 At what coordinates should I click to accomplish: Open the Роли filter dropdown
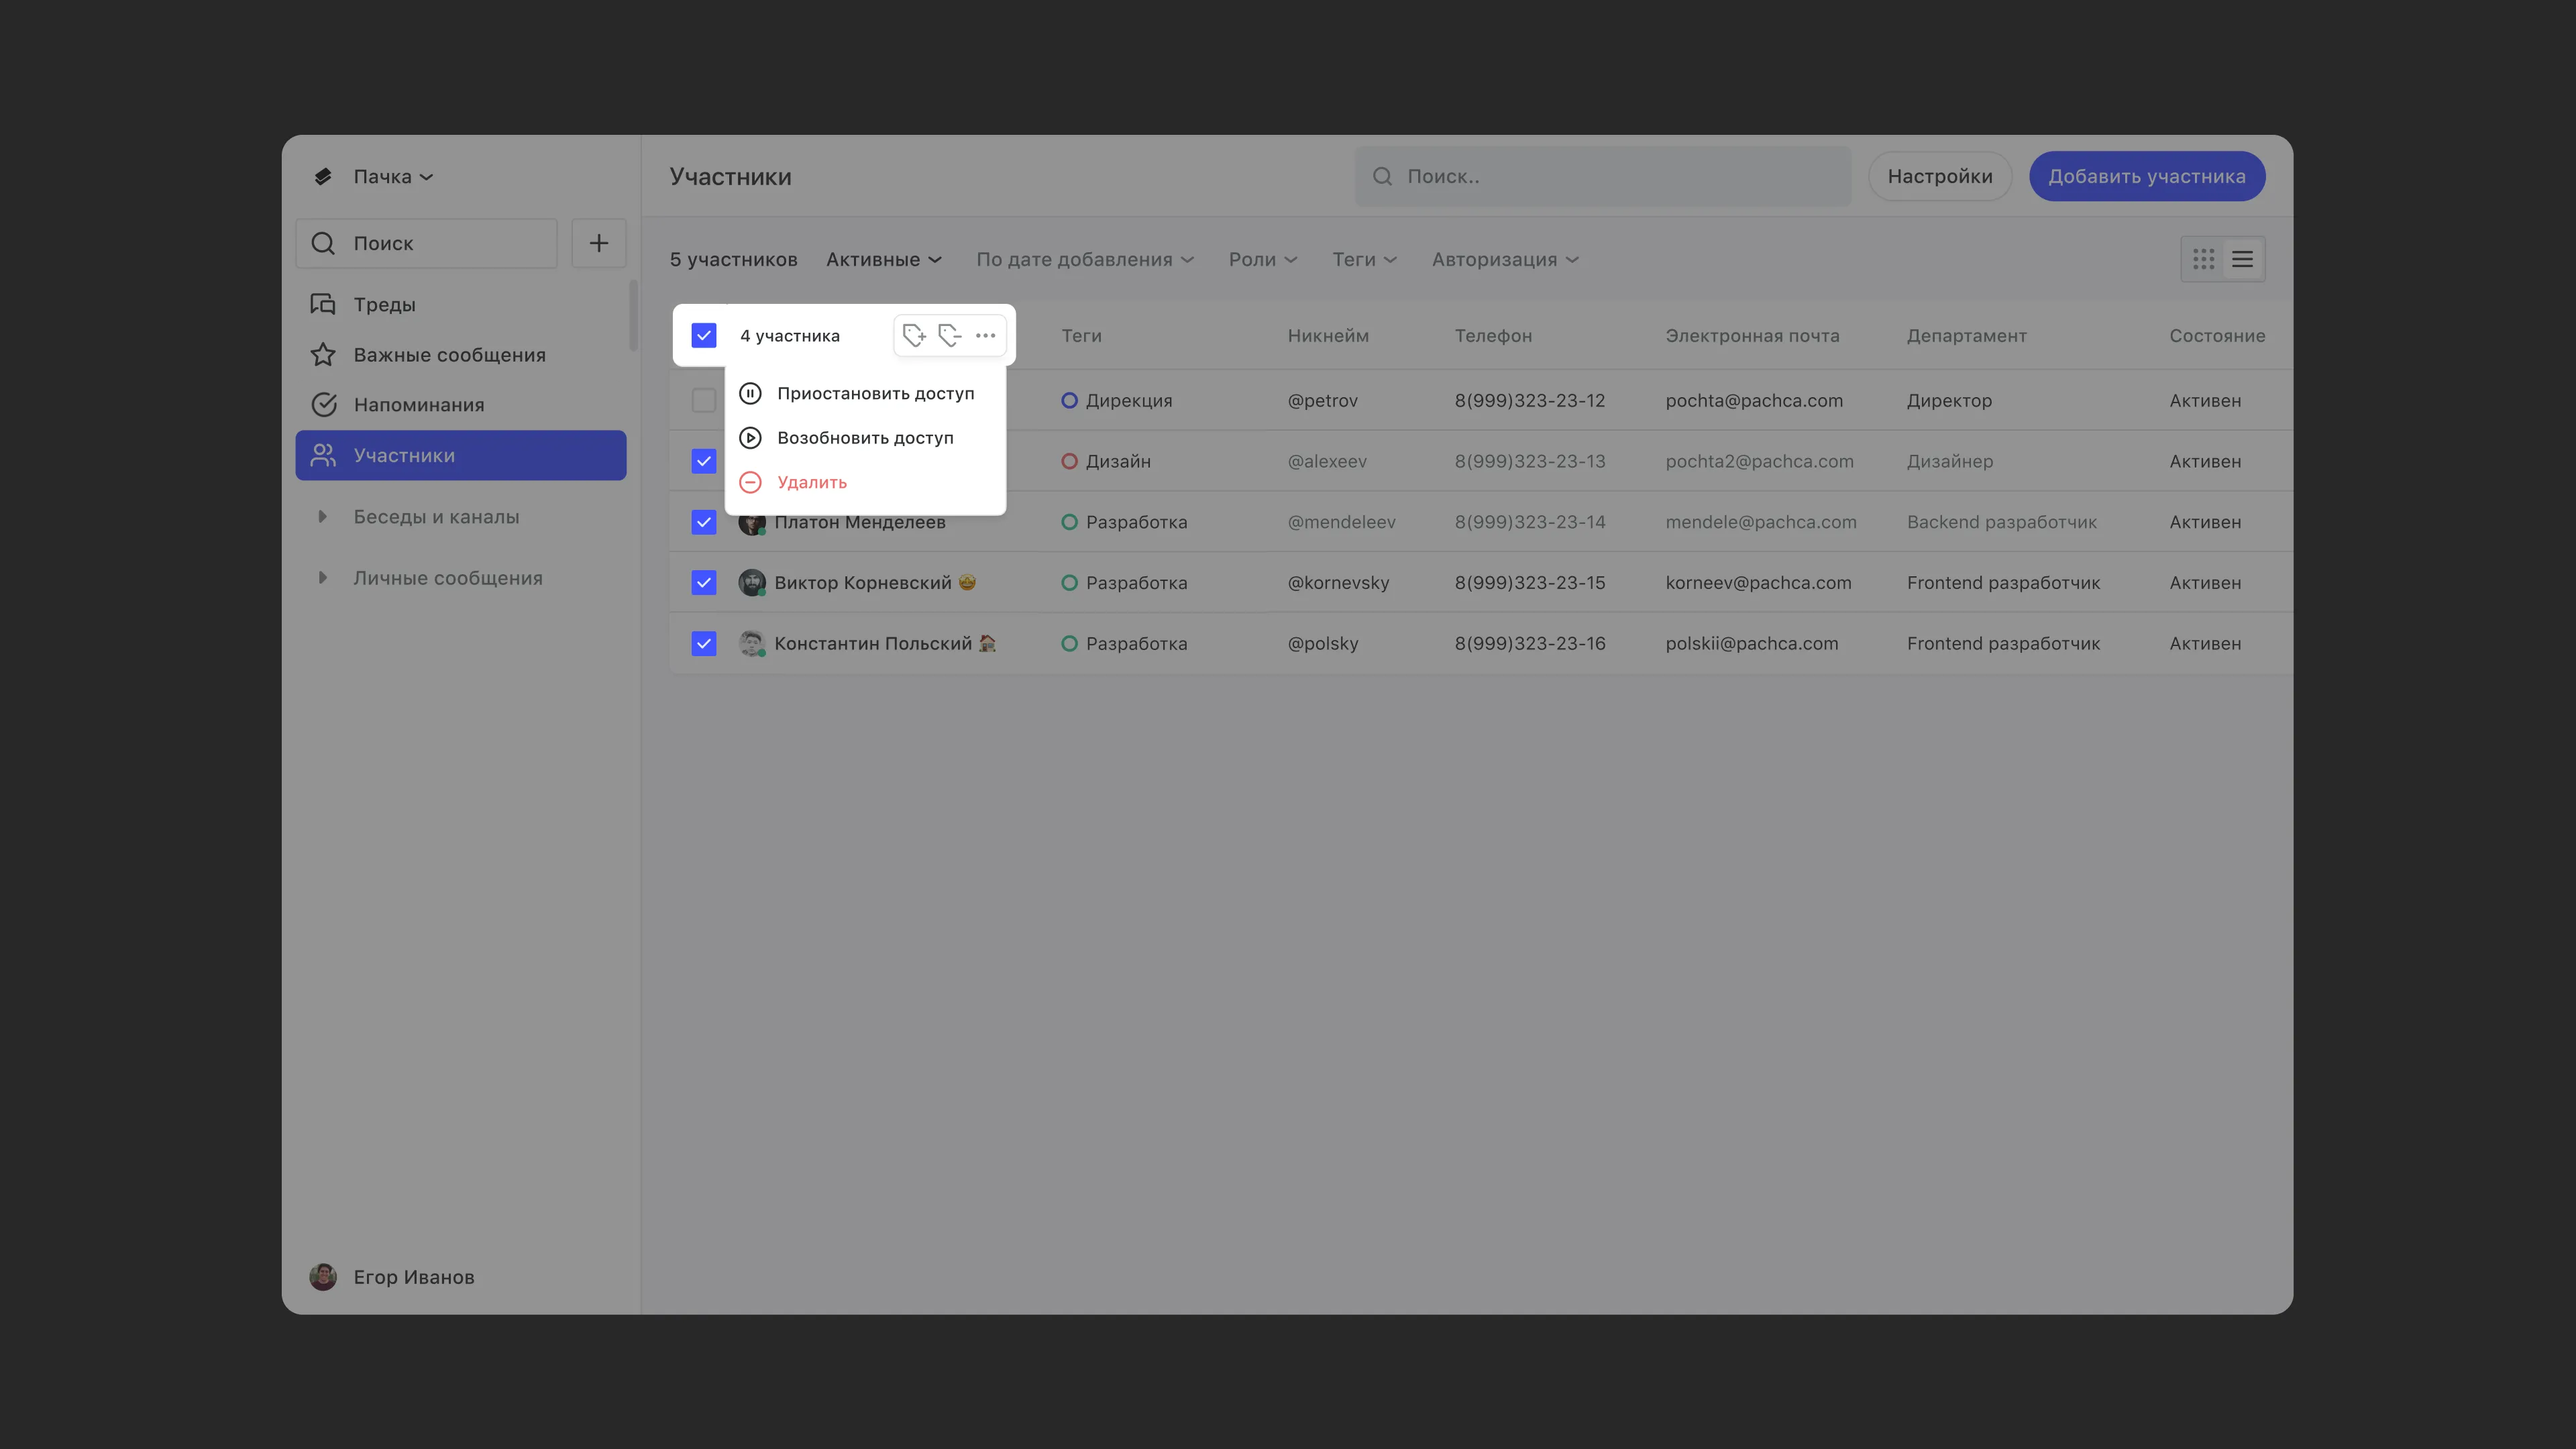[x=1262, y=260]
